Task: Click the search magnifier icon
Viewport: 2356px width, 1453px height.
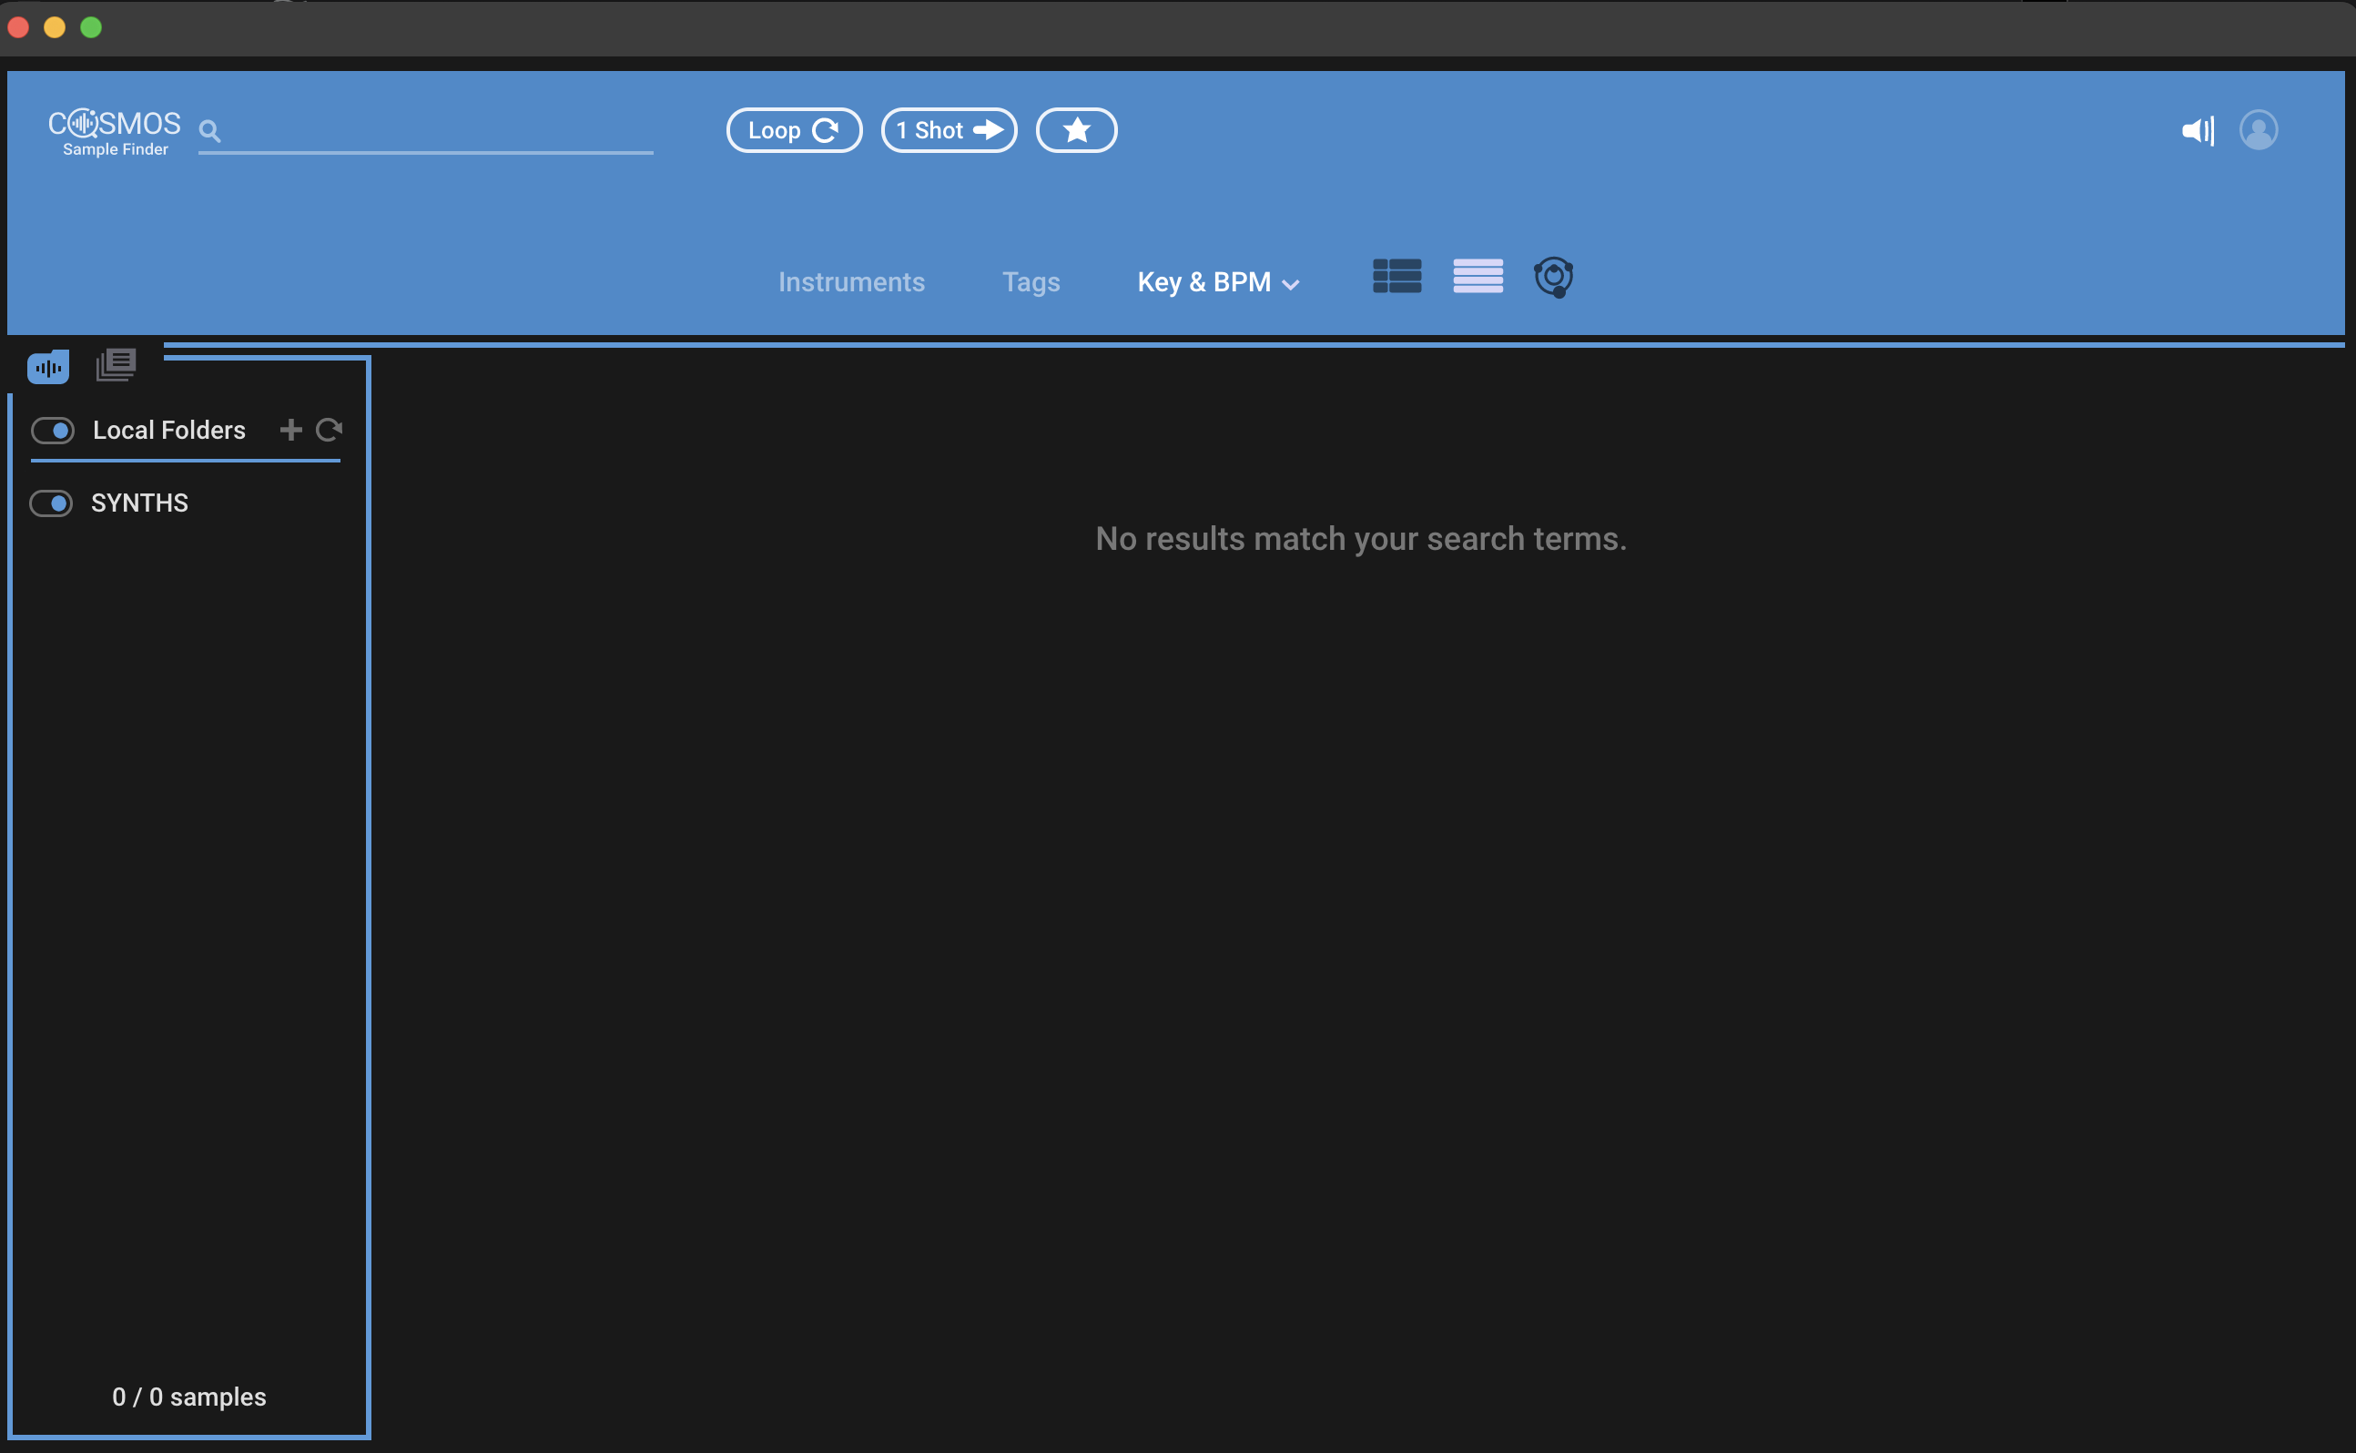Action: coord(209,131)
